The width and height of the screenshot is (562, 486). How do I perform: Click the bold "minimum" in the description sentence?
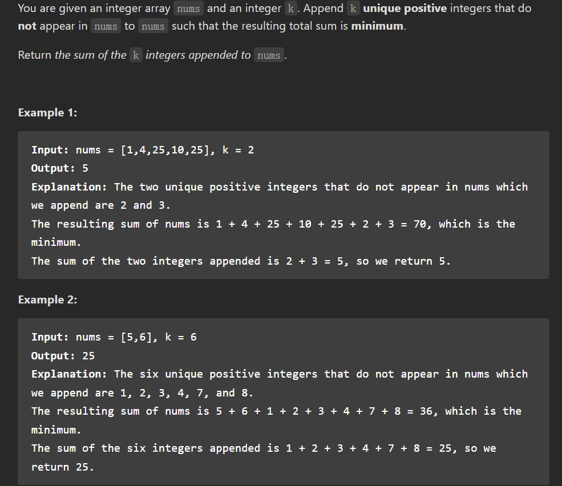[x=377, y=26]
